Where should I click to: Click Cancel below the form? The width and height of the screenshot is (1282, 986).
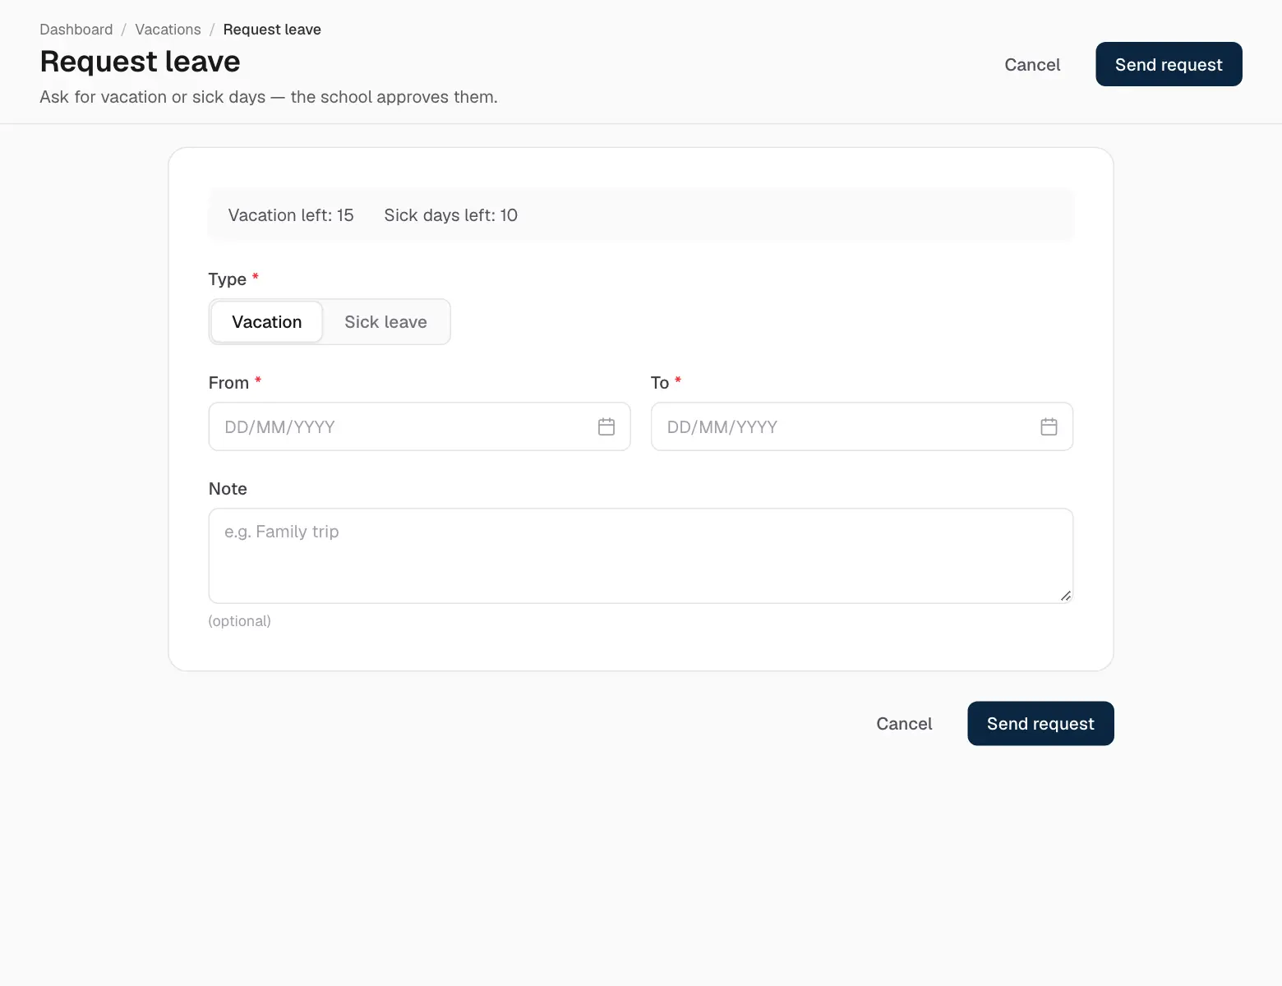[904, 723]
